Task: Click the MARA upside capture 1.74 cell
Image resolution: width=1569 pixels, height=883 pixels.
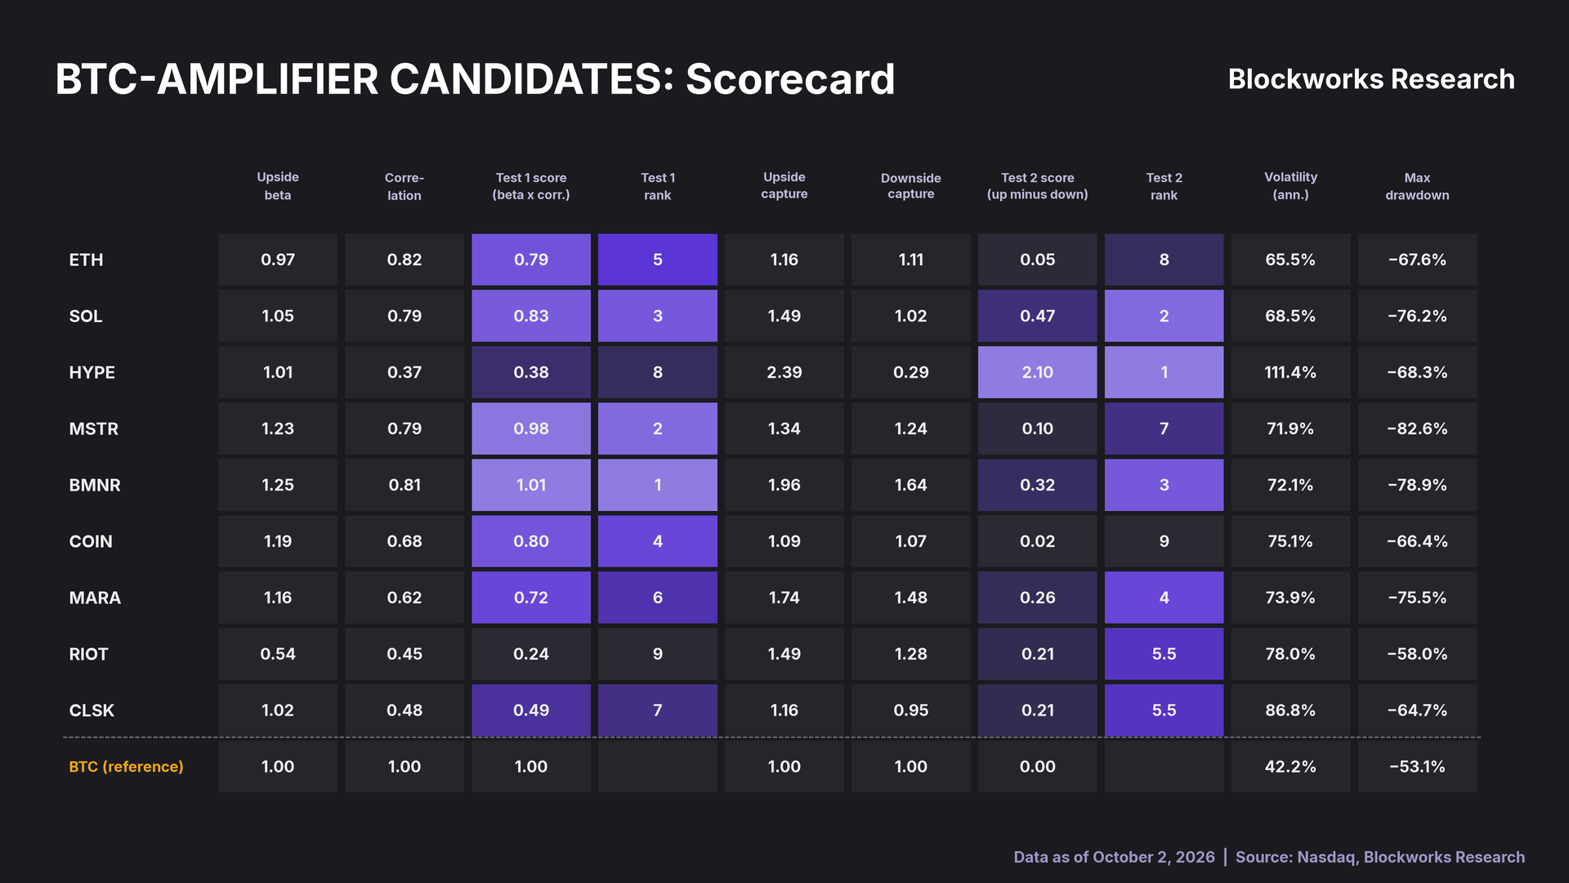Action: coord(784,598)
